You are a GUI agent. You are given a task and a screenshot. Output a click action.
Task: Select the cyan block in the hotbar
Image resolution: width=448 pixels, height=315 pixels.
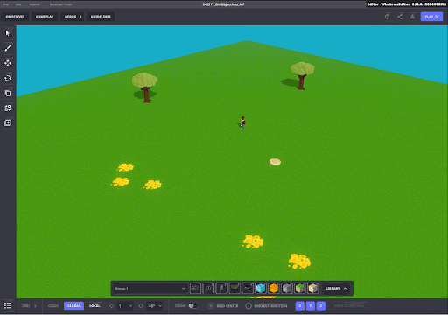coord(261,289)
